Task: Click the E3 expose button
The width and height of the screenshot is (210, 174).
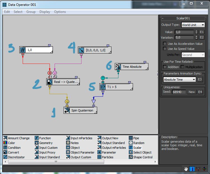Action: [x=200, y=79]
